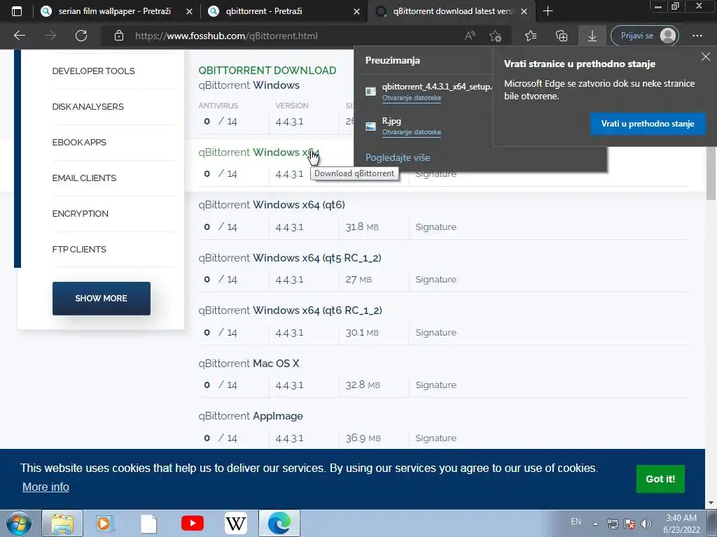Screen dimensions: 717x537
Task: Click Signature in the Windows x64 (qt6) row
Action: tap(436, 227)
